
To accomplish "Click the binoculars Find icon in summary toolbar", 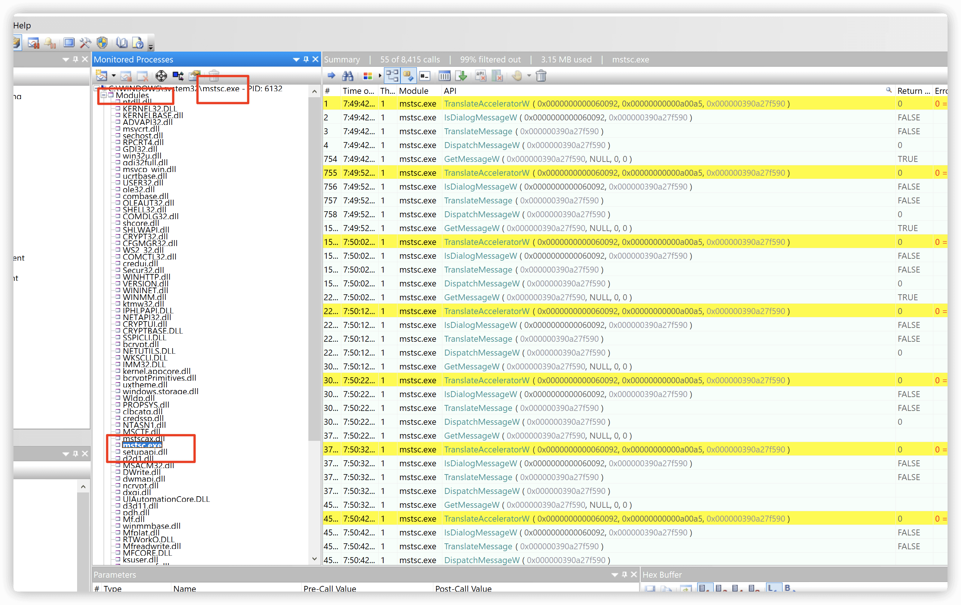I will click(348, 76).
